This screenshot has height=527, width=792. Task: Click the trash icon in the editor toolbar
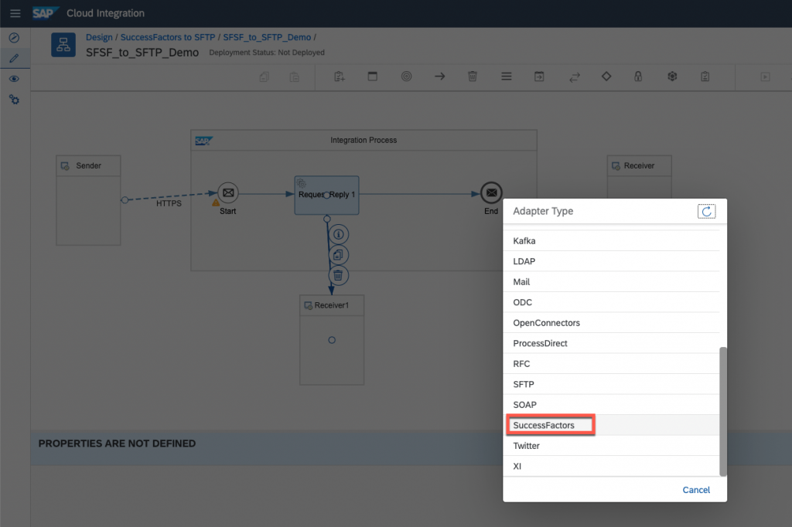(473, 76)
